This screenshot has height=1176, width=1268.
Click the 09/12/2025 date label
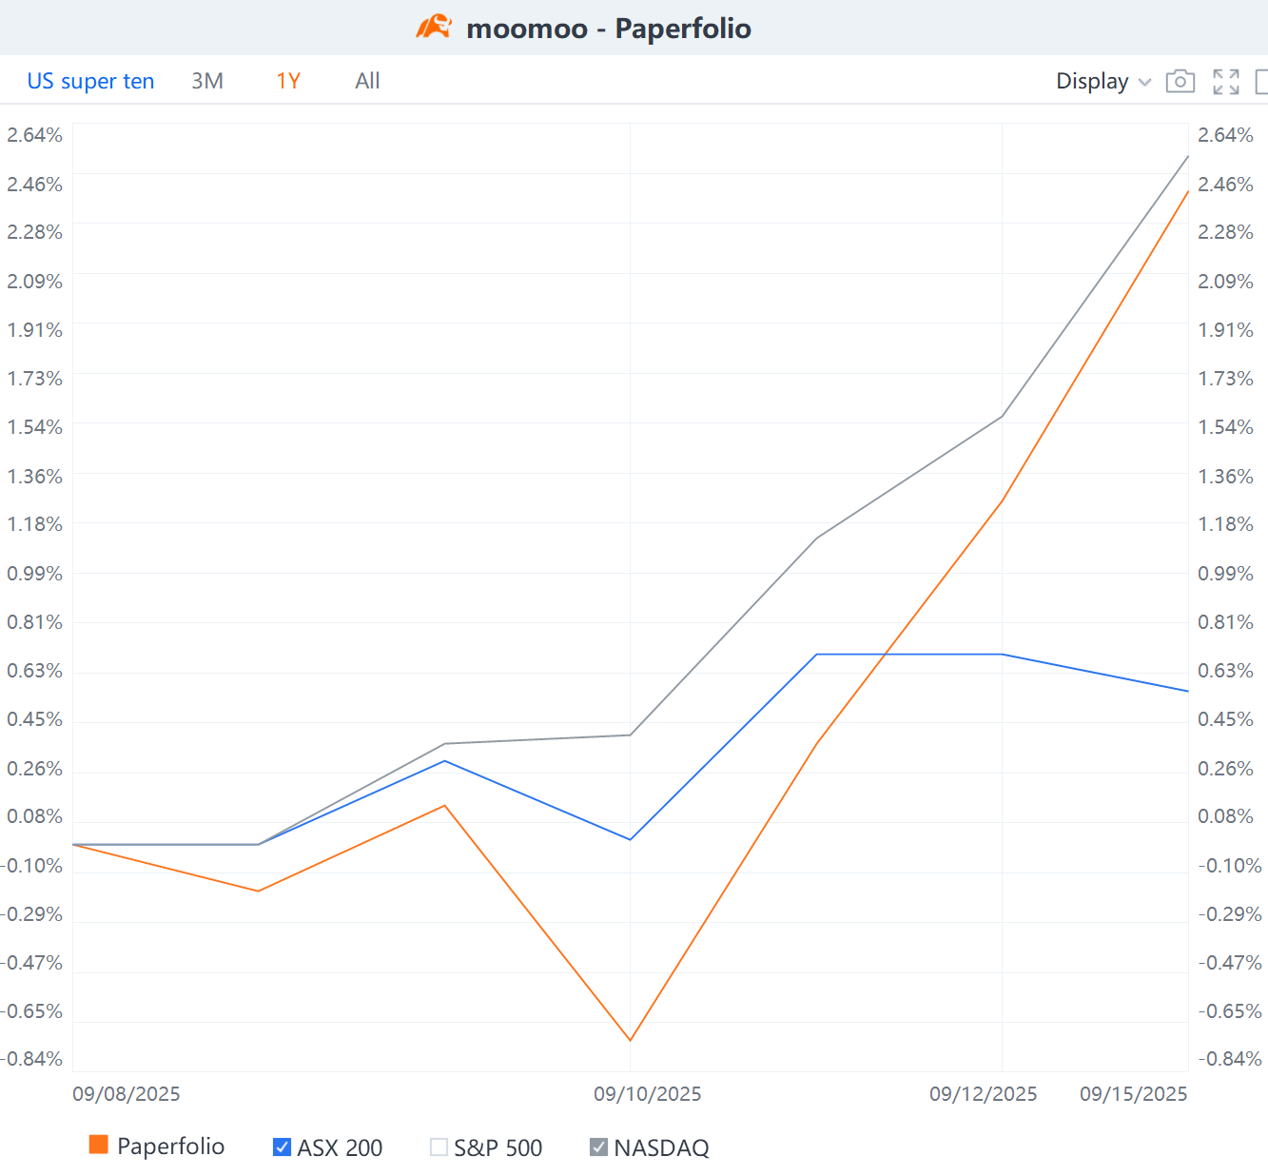point(983,1094)
